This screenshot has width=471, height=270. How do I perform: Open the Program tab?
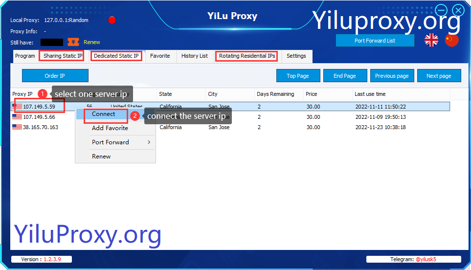pos(25,56)
